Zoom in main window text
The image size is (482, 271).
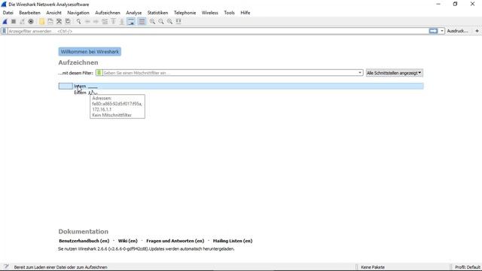152,22
